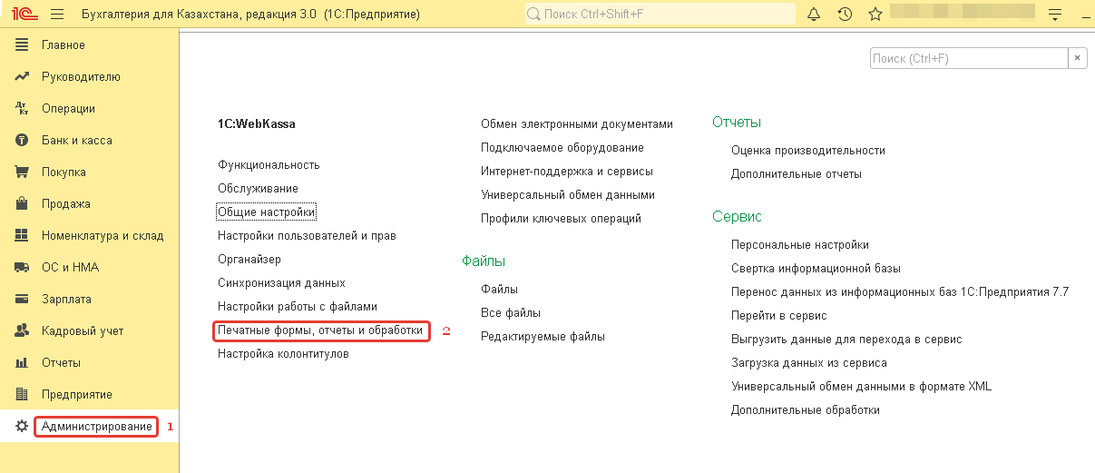Open the Операции section
Viewport: 1095px width, 473px height.
click(x=68, y=109)
